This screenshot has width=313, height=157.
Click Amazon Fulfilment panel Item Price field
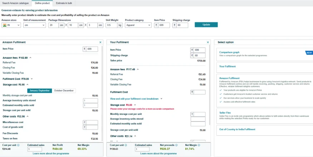(x=92, y=49)
